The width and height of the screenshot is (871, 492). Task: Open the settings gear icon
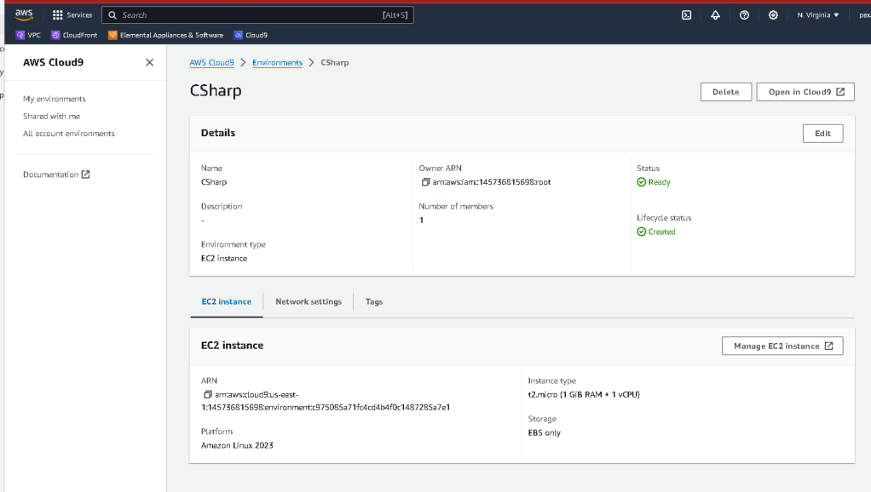click(x=773, y=15)
